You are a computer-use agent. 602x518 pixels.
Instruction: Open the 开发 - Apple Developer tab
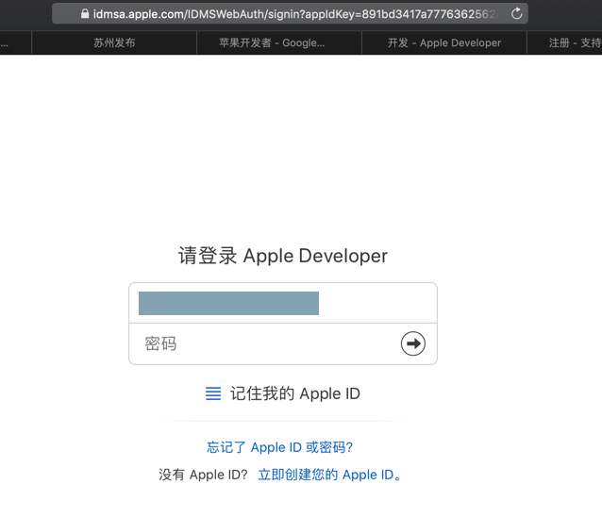click(444, 42)
